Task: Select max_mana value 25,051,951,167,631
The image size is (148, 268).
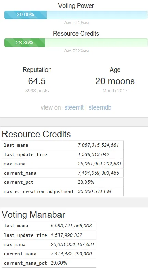Action: click(72, 245)
